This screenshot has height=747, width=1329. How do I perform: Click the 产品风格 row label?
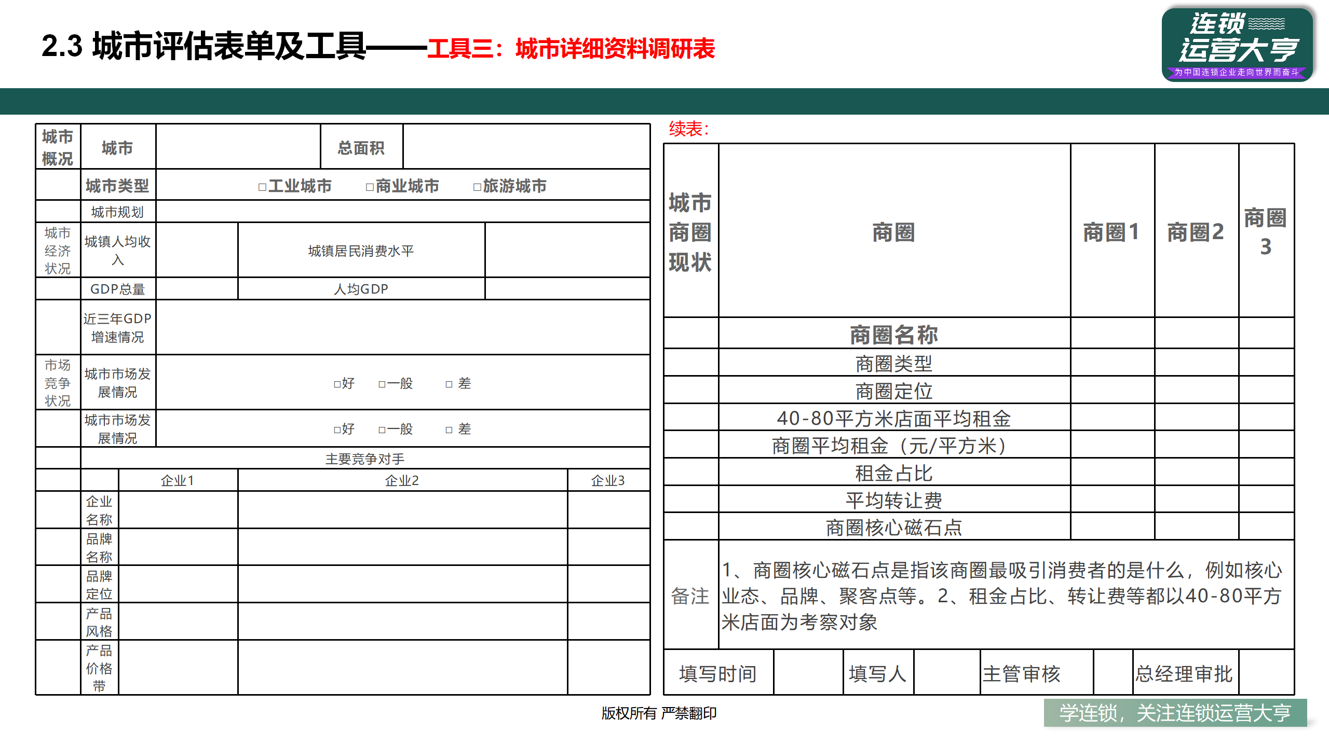coord(99,622)
